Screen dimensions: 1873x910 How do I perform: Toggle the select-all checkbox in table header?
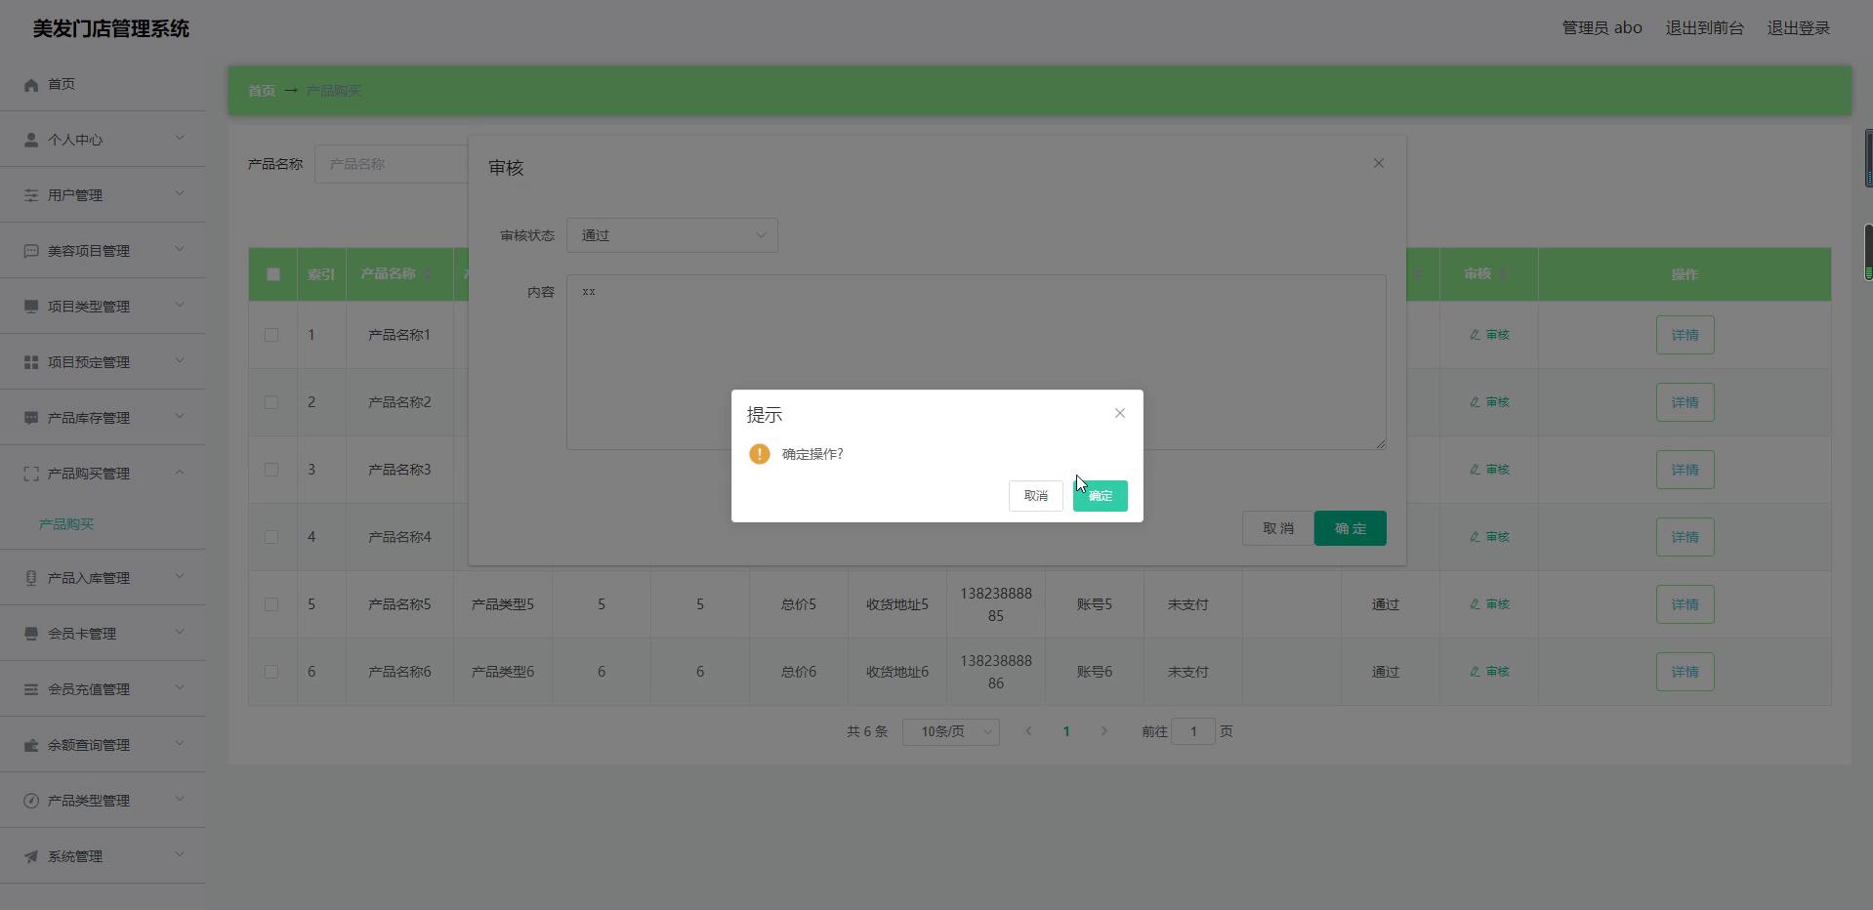[273, 274]
